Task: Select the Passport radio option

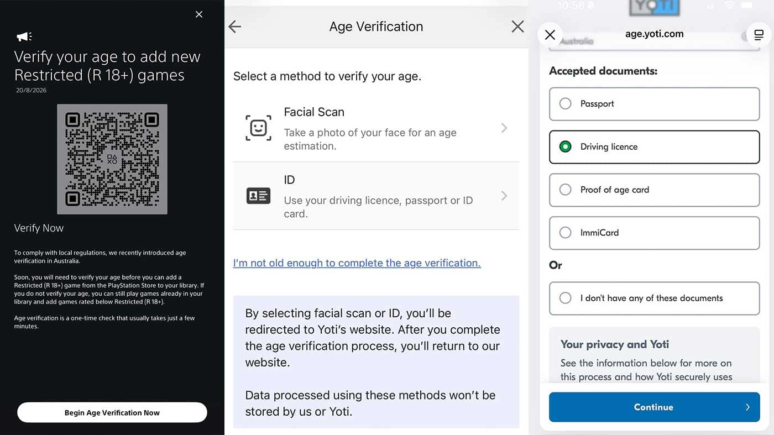Action: click(x=654, y=104)
